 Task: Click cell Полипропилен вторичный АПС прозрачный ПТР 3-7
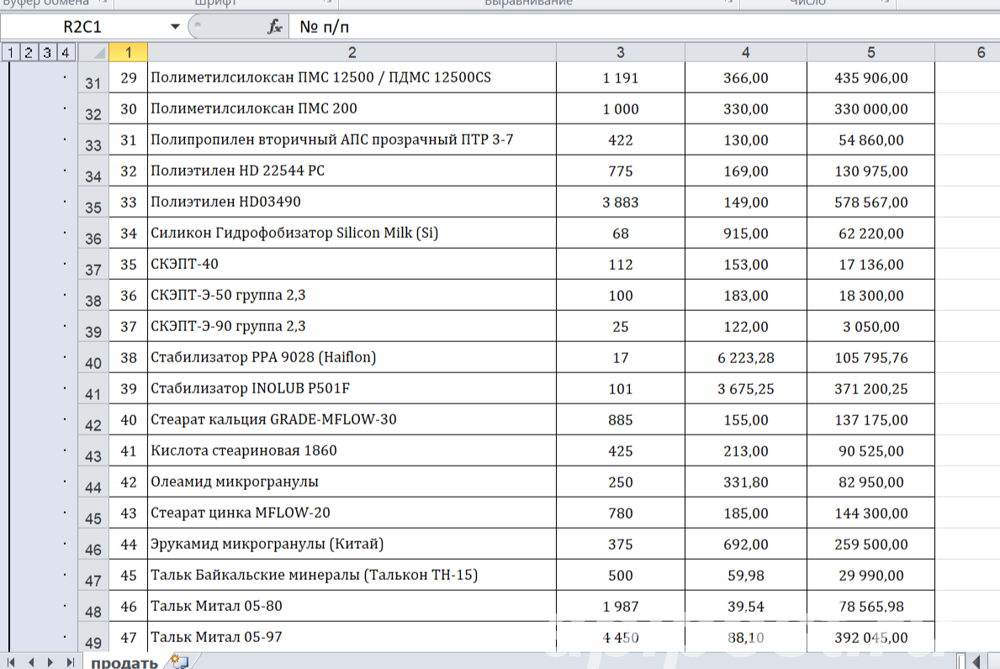[352, 140]
